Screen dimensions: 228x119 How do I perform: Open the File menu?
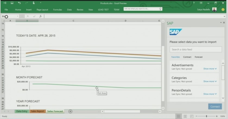coord(6,9)
